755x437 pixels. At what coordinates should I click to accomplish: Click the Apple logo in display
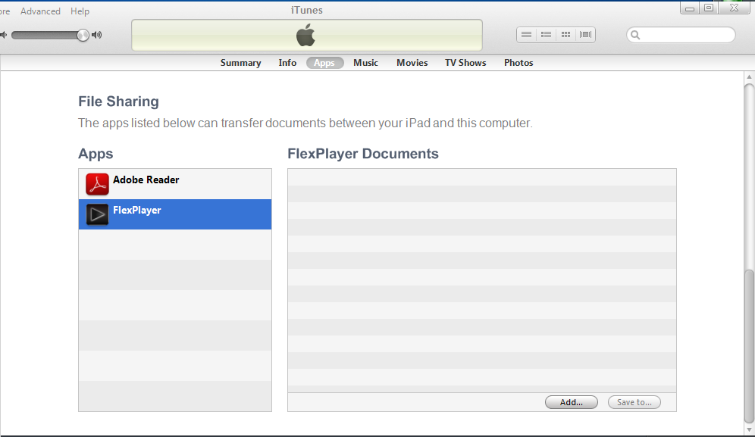(305, 36)
